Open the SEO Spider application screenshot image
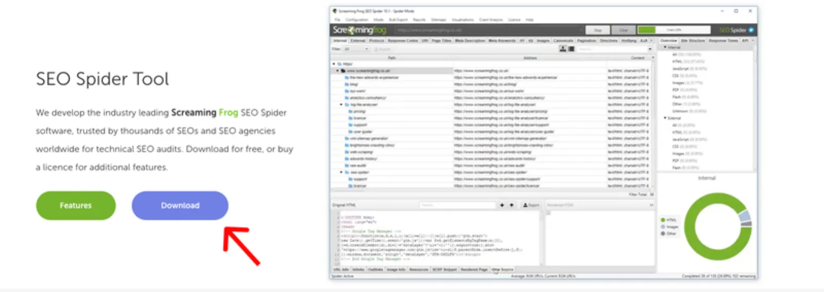Viewport: 824px width, 292px height. (x=543, y=143)
